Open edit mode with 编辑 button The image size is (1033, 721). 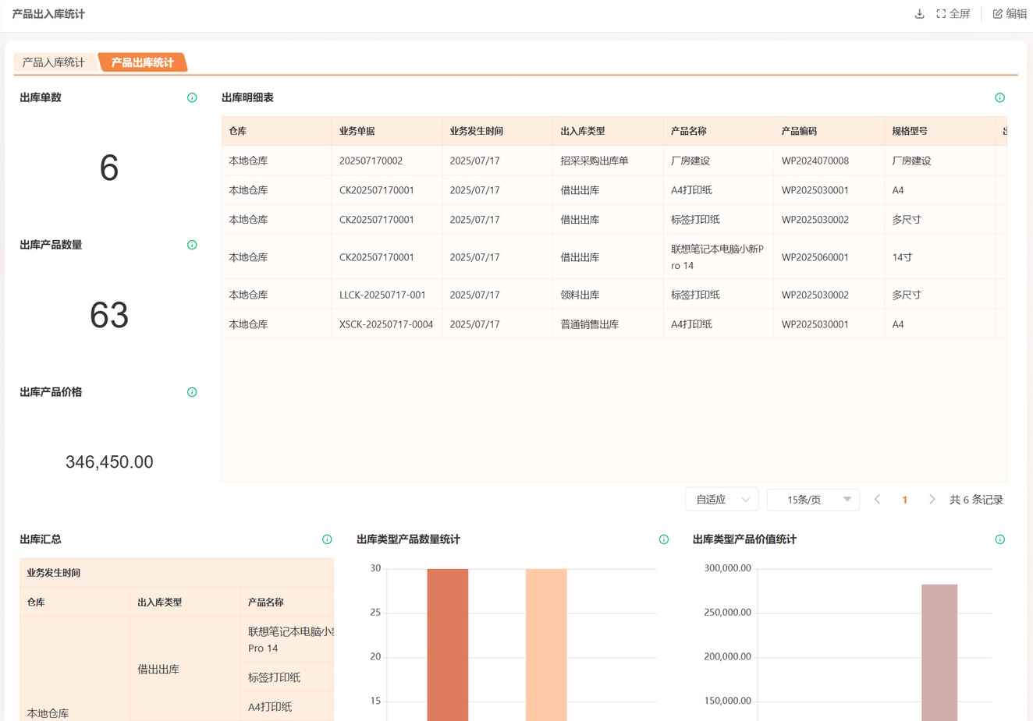pyautogui.click(x=1010, y=14)
